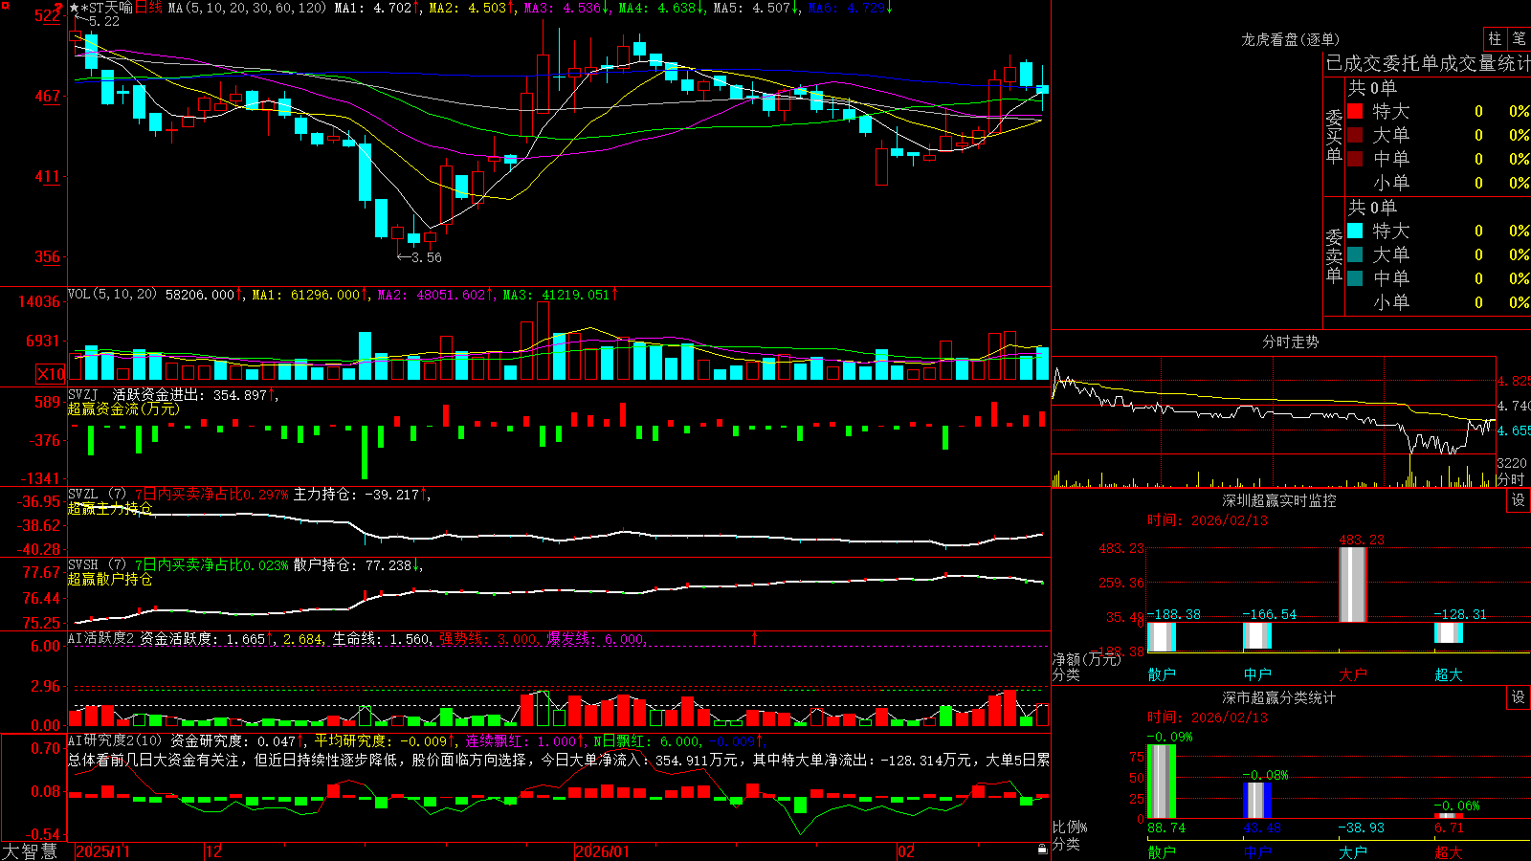The height and width of the screenshot is (861, 1531).
Task: Click the 大智慧 logo at bottom left
Action: tap(30, 851)
